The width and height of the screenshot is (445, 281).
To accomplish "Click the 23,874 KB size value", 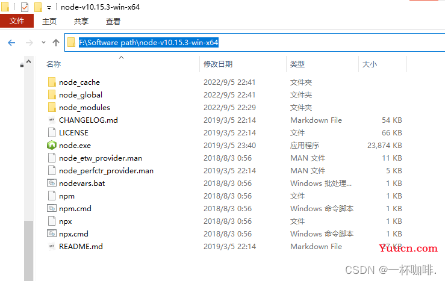I will tap(385, 146).
